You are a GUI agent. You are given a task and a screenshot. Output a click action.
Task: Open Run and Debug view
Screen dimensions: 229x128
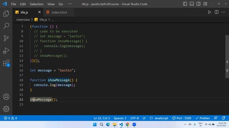click(6, 50)
